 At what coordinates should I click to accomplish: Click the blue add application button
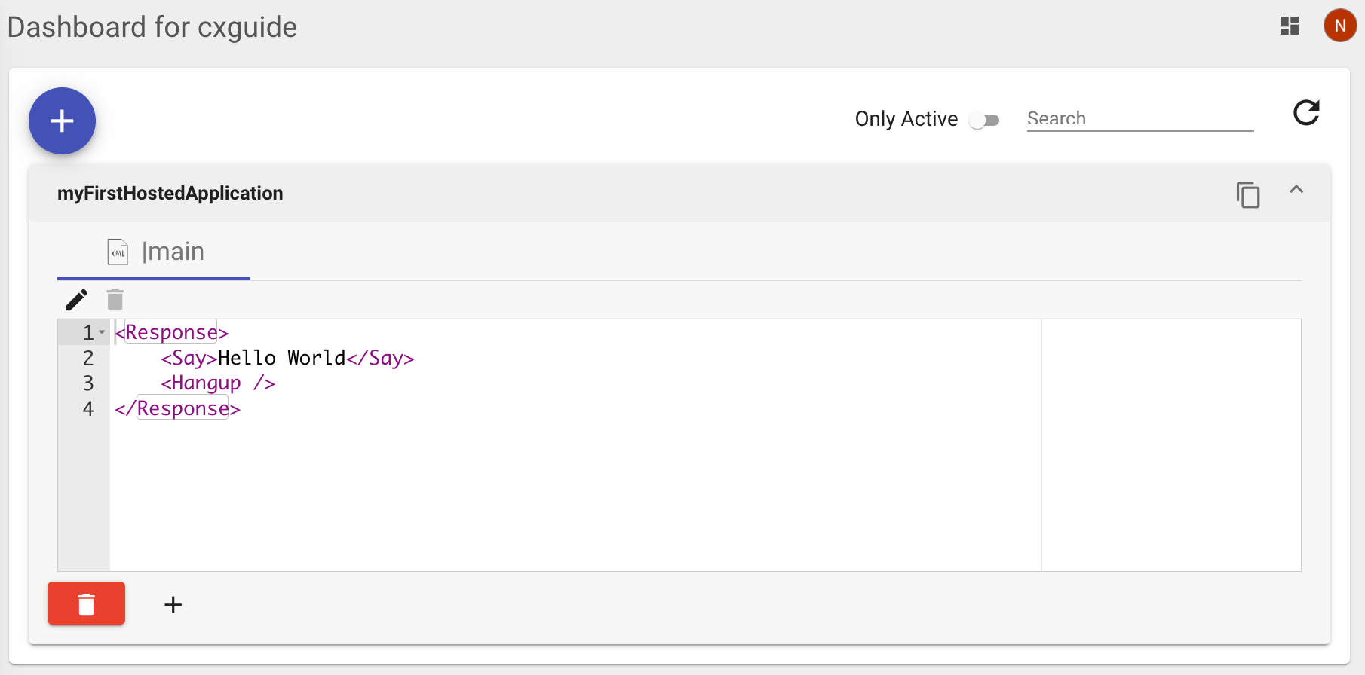pyautogui.click(x=62, y=121)
